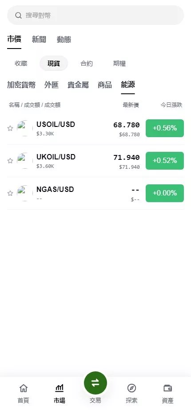
Task: Click the +0.52% change button
Action: (x=165, y=161)
